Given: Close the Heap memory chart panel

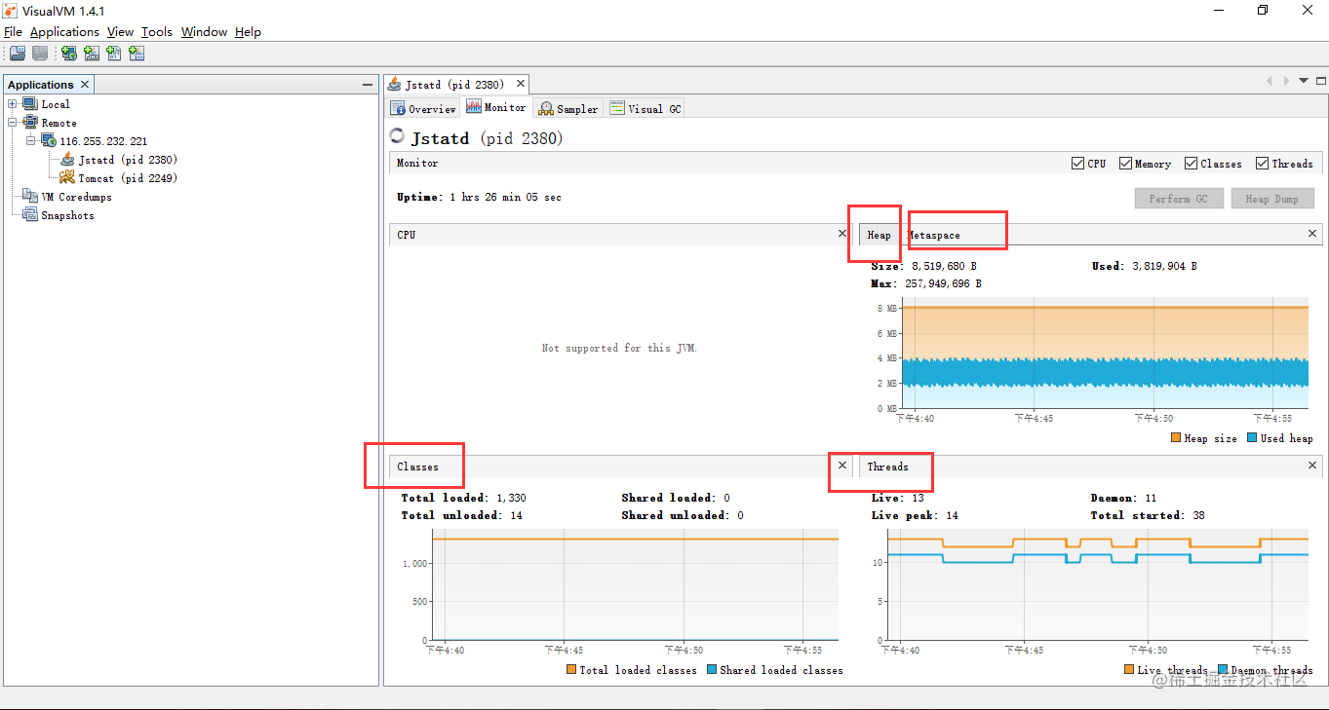Looking at the screenshot, I should [x=1312, y=234].
